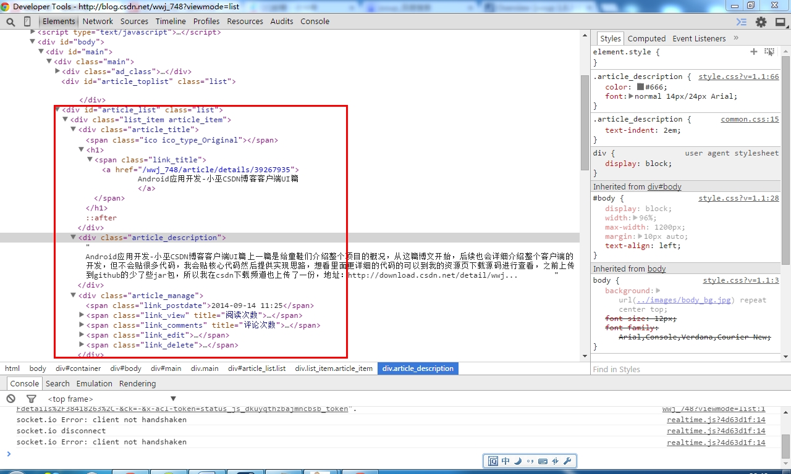Clear the console log icon
Screen dimensions: 791x474
[x=11, y=399]
